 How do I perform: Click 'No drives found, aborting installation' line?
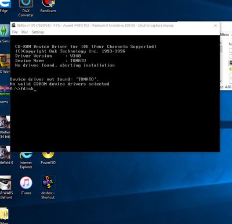coord(65,65)
